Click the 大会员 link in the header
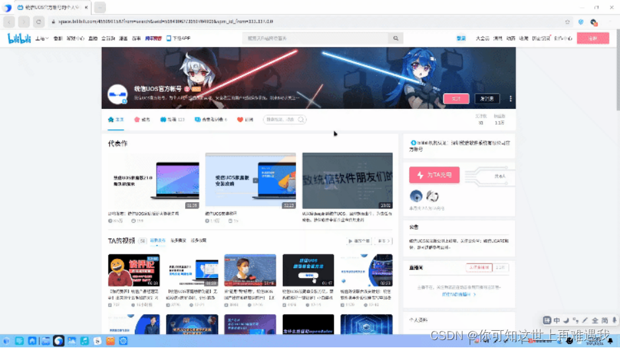 coord(482,38)
